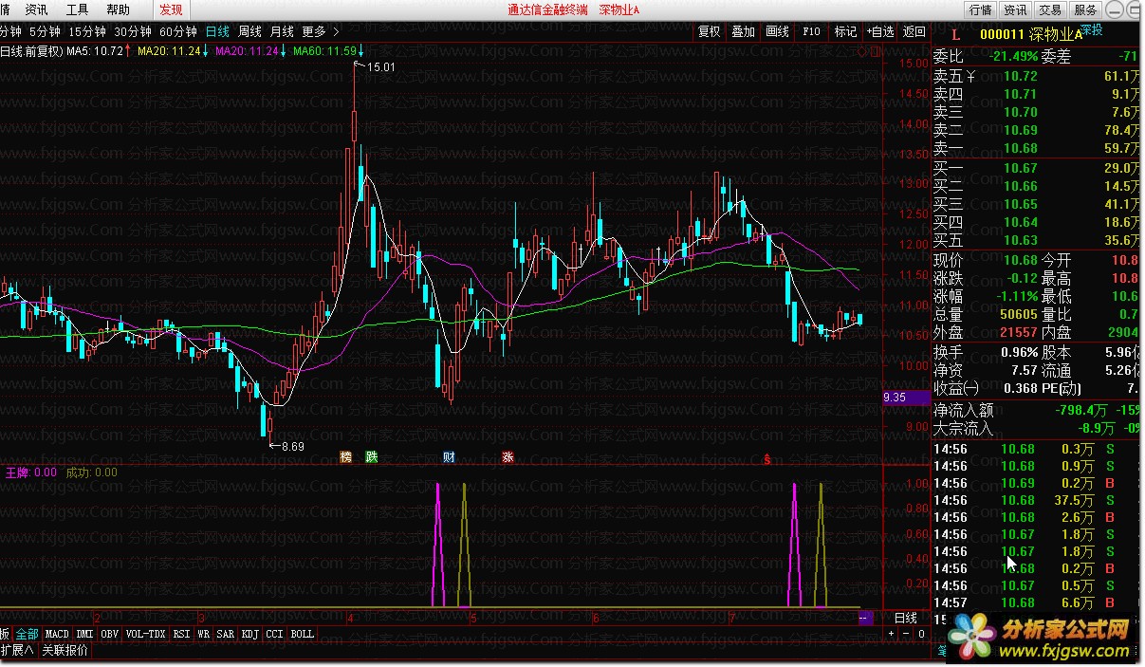Open the 帮助 menu
This screenshot has height=667, width=1145.
pyautogui.click(x=119, y=9)
